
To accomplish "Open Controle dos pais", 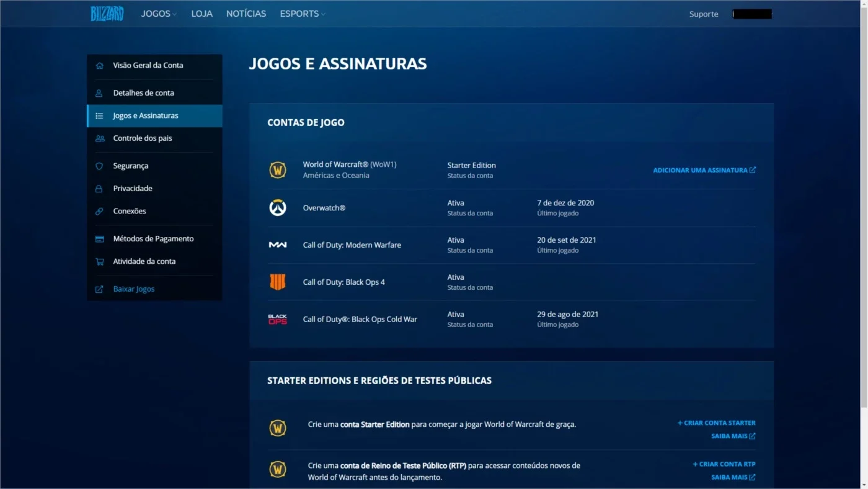I will pyautogui.click(x=154, y=138).
